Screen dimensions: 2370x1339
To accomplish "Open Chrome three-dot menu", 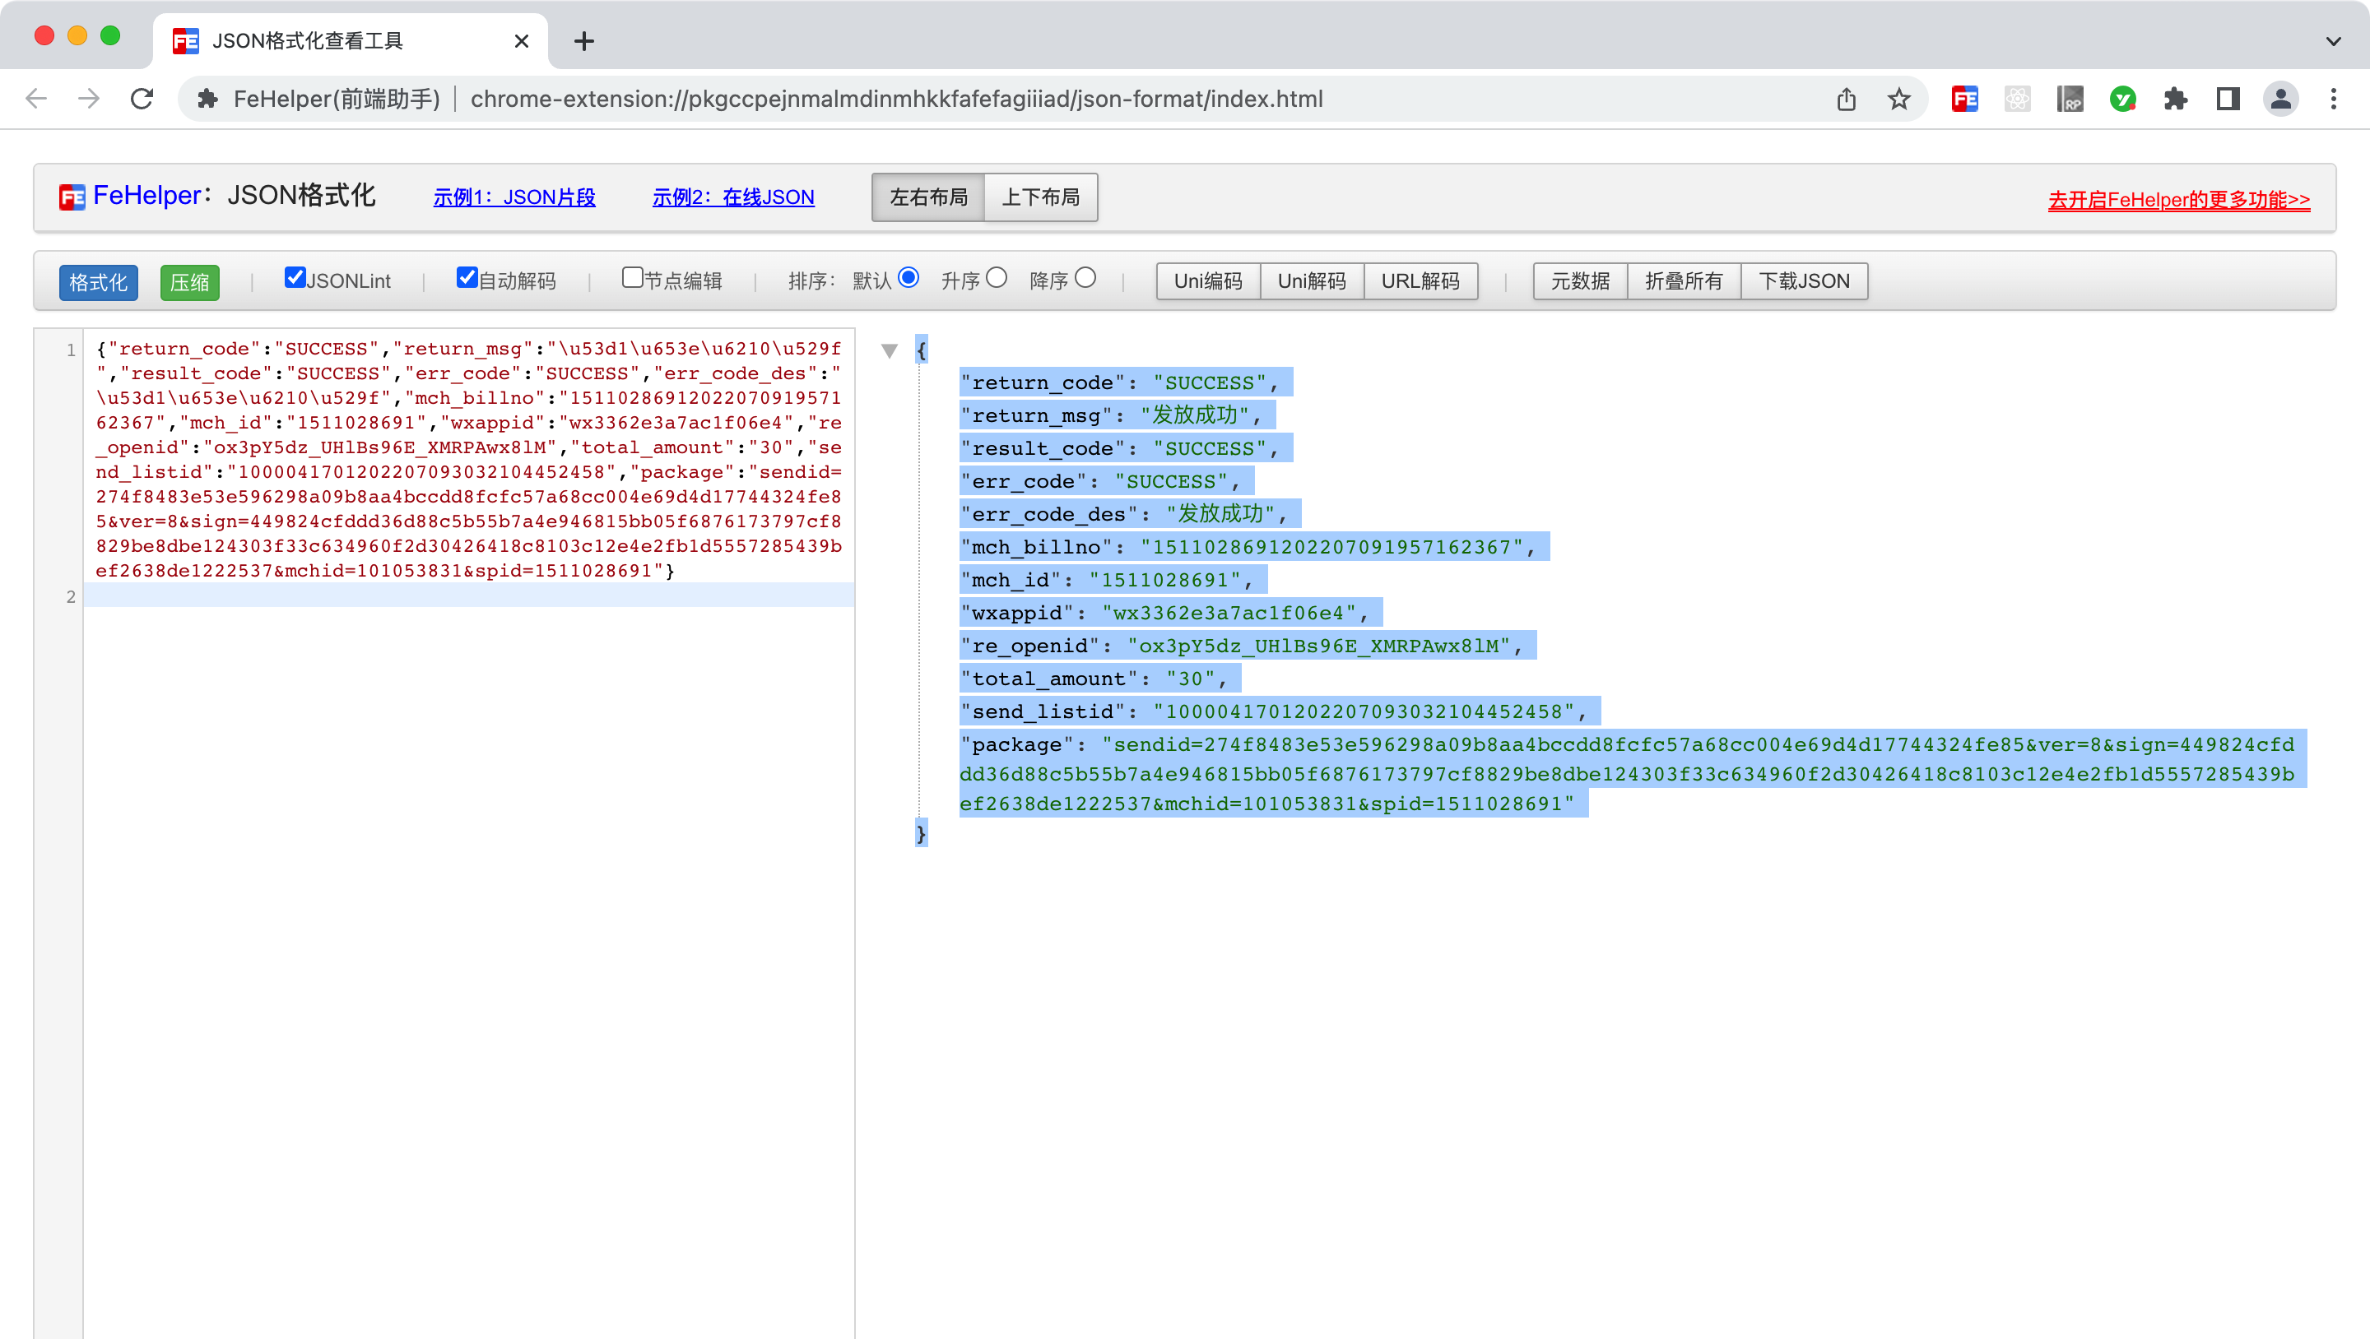I will pos(2333,99).
